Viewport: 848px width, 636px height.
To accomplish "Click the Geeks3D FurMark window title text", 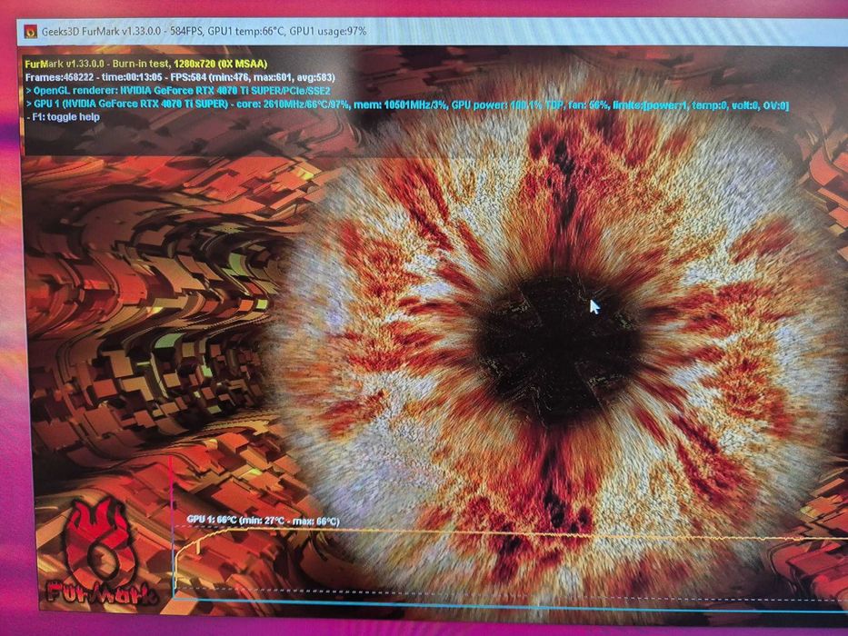I will coord(204,32).
